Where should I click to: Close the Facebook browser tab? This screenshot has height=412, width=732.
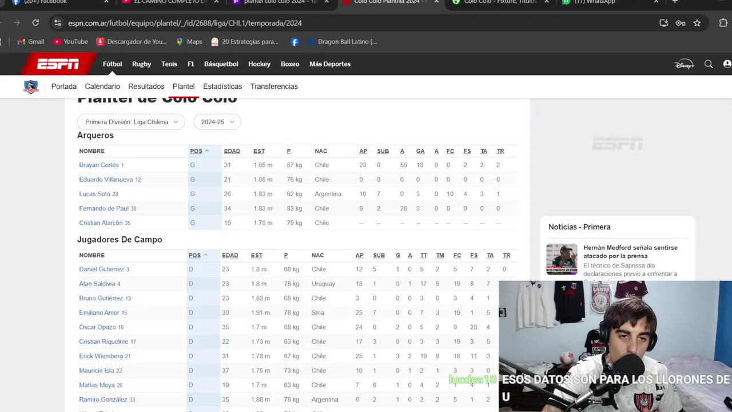click(x=106, y=2)
